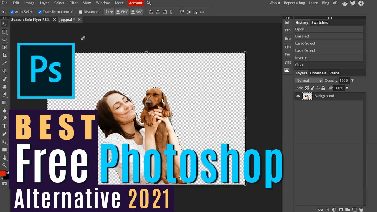Select the Spot Healing Brush tool
Screen dimensions: 377x212
[x=4, y=71]
